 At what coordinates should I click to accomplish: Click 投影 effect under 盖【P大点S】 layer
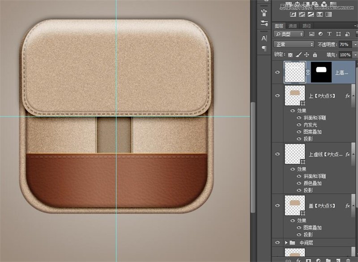(x=308, y=235)
